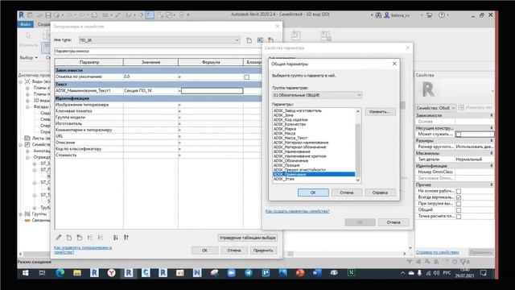Click parameters list scroll-down arrow
This screenshot has width=515, height=290.
(x=358, y=180)
